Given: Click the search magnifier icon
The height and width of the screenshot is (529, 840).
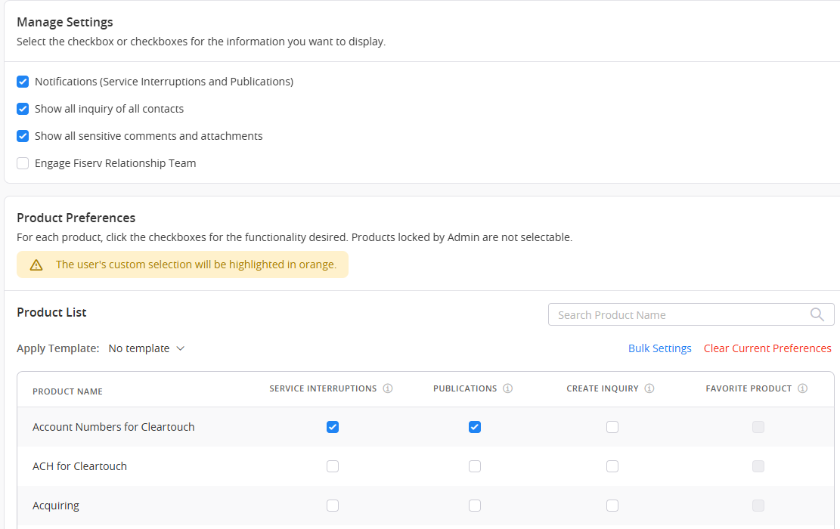Looking at the screenshot, I should (817, 315).
